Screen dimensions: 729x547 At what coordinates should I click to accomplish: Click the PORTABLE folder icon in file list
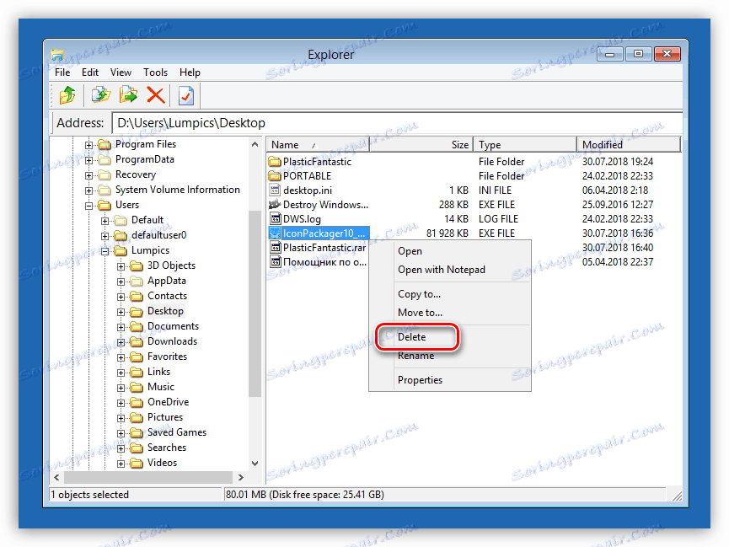point(276,176)
